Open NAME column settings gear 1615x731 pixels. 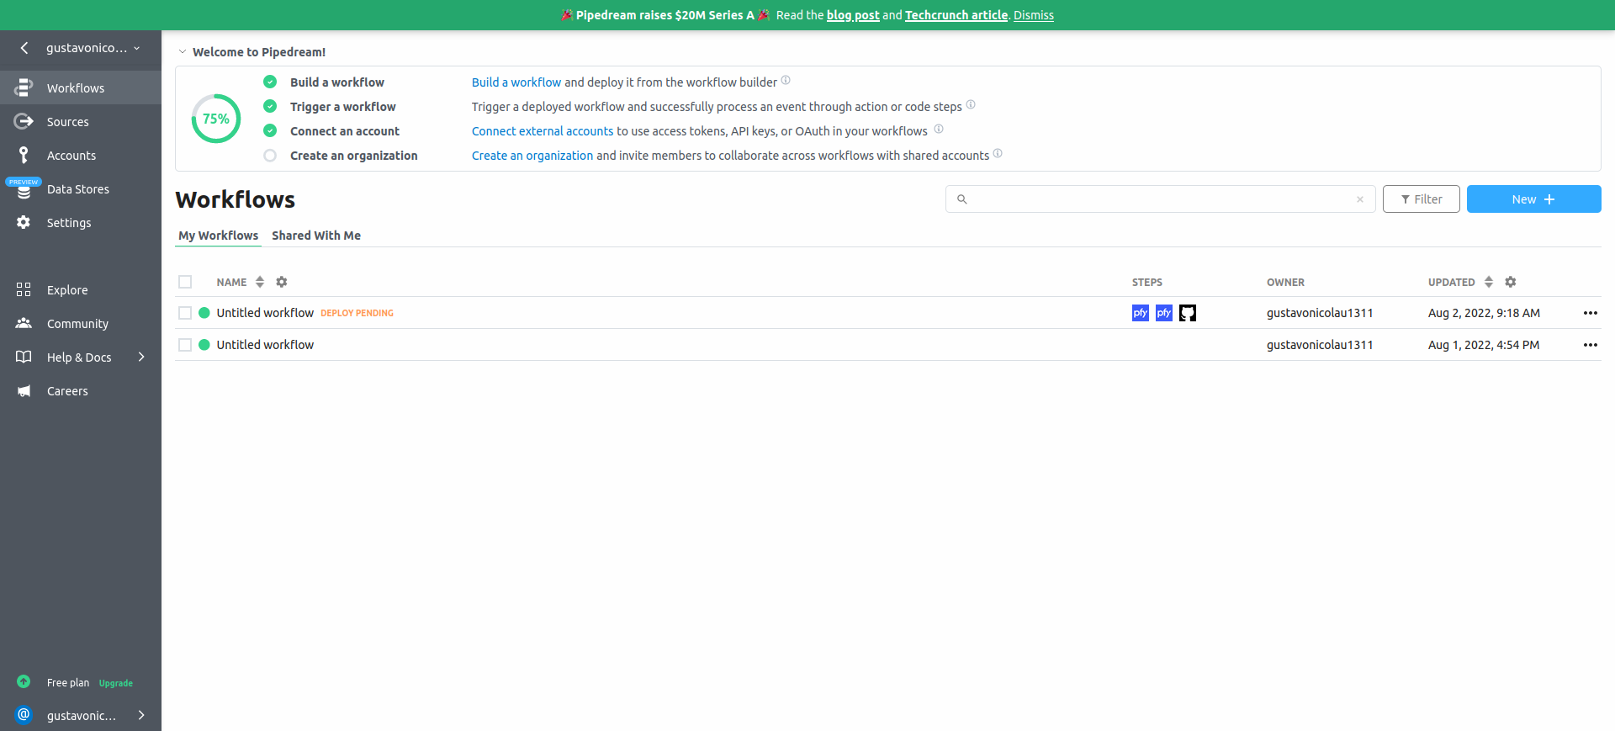[x=282, y=282]
